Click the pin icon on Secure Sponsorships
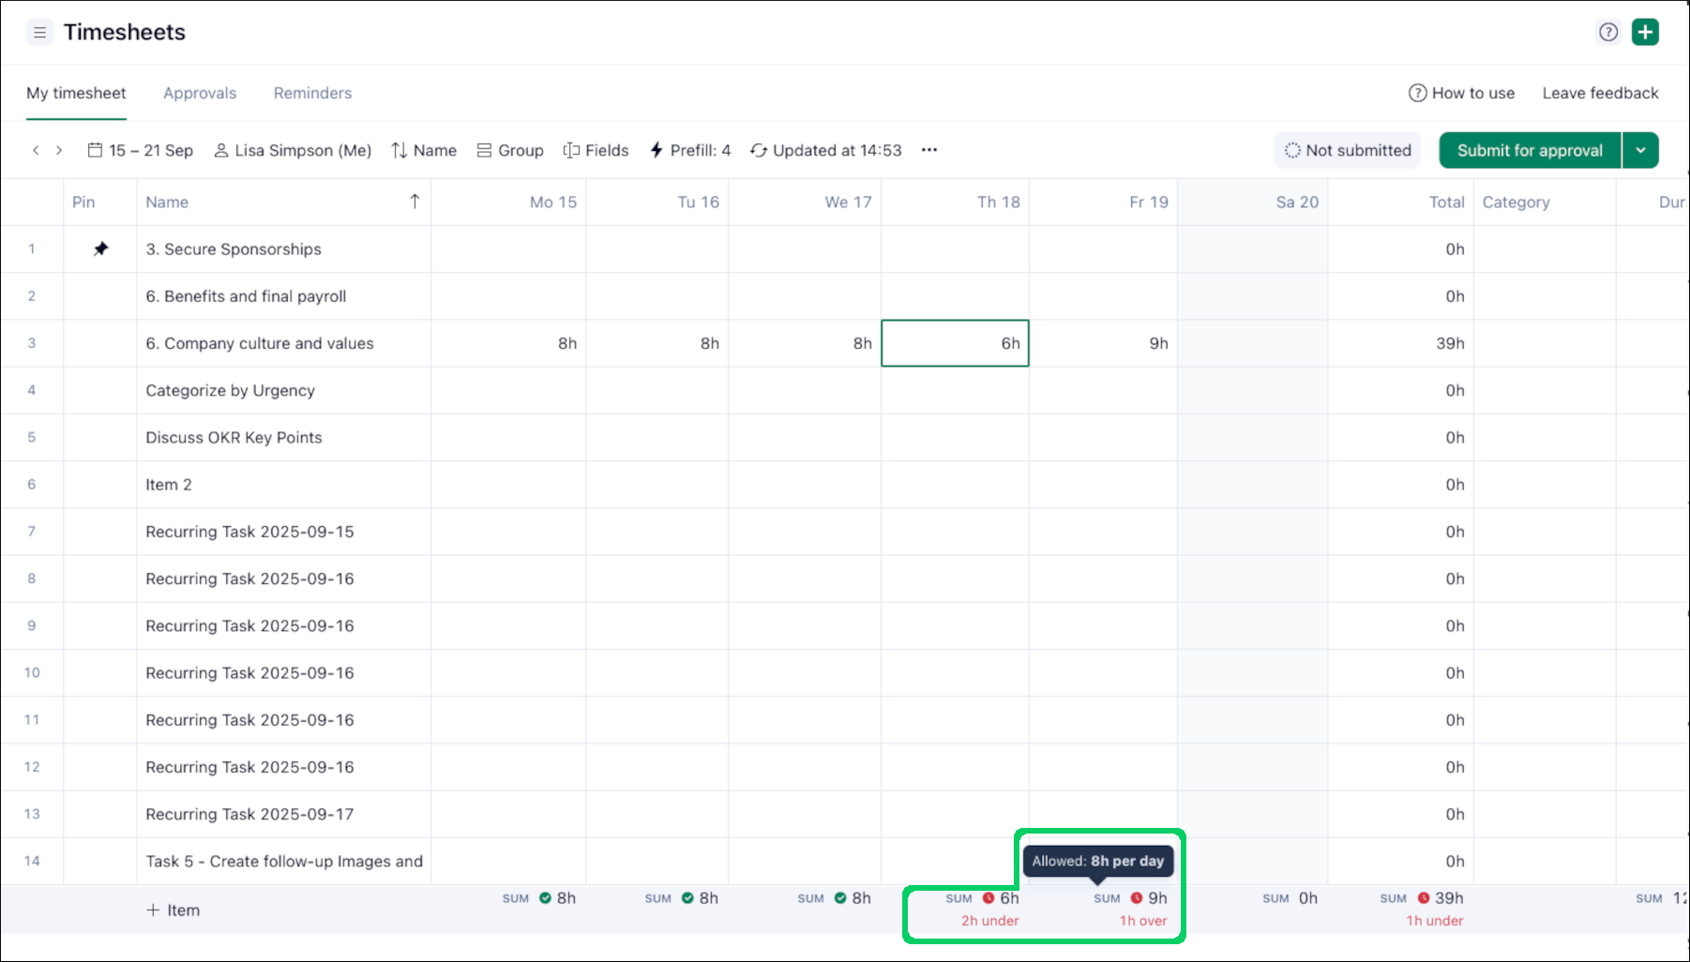Screen dimensions: 1690x962 (x=100, y=249)
